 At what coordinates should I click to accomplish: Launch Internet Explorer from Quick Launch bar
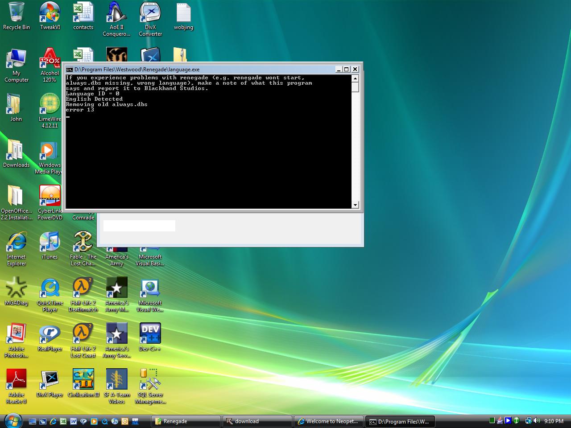coord(53,421)
